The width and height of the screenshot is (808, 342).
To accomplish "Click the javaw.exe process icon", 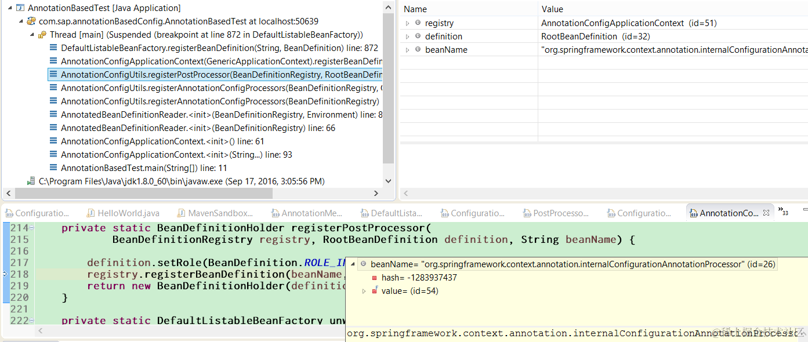I will pyautogui.click(x=31, y=181).
